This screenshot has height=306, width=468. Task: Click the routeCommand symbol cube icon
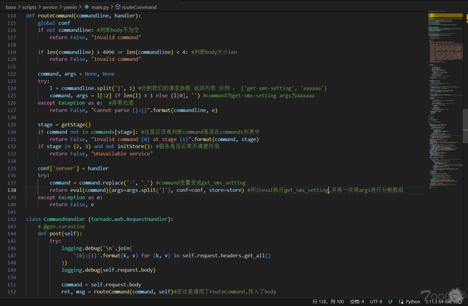[x=118, y=7]
